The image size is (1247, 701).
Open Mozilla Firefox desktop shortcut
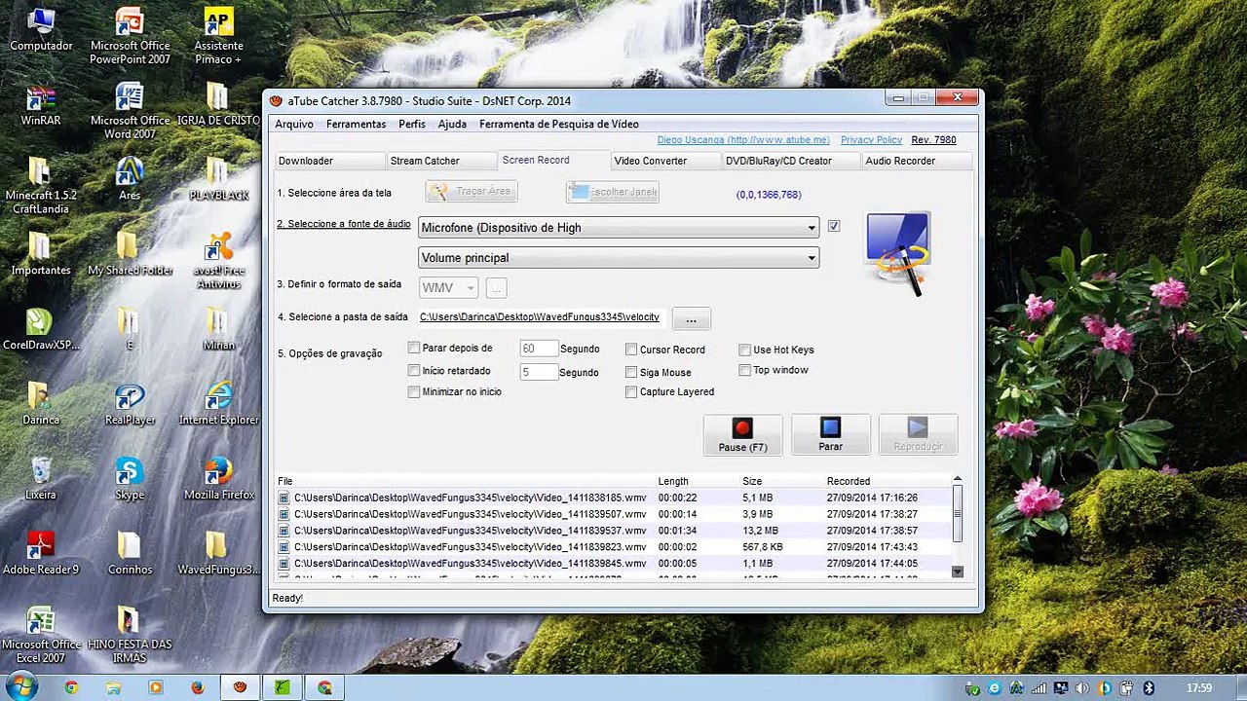pos(218,479)
